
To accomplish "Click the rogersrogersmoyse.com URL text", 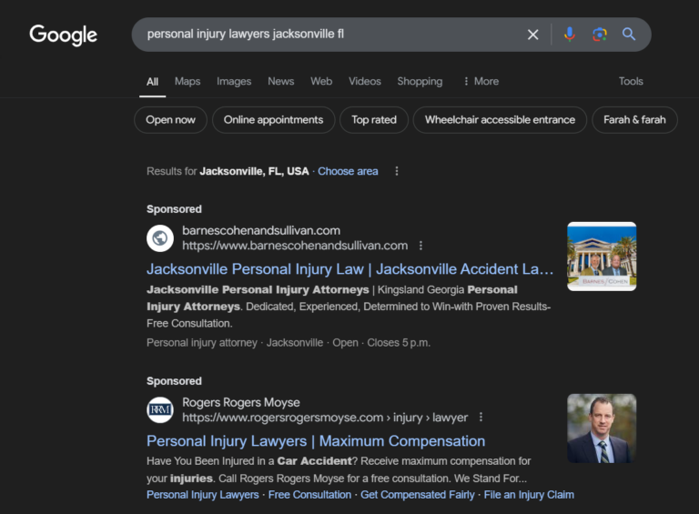I will 325,418.
